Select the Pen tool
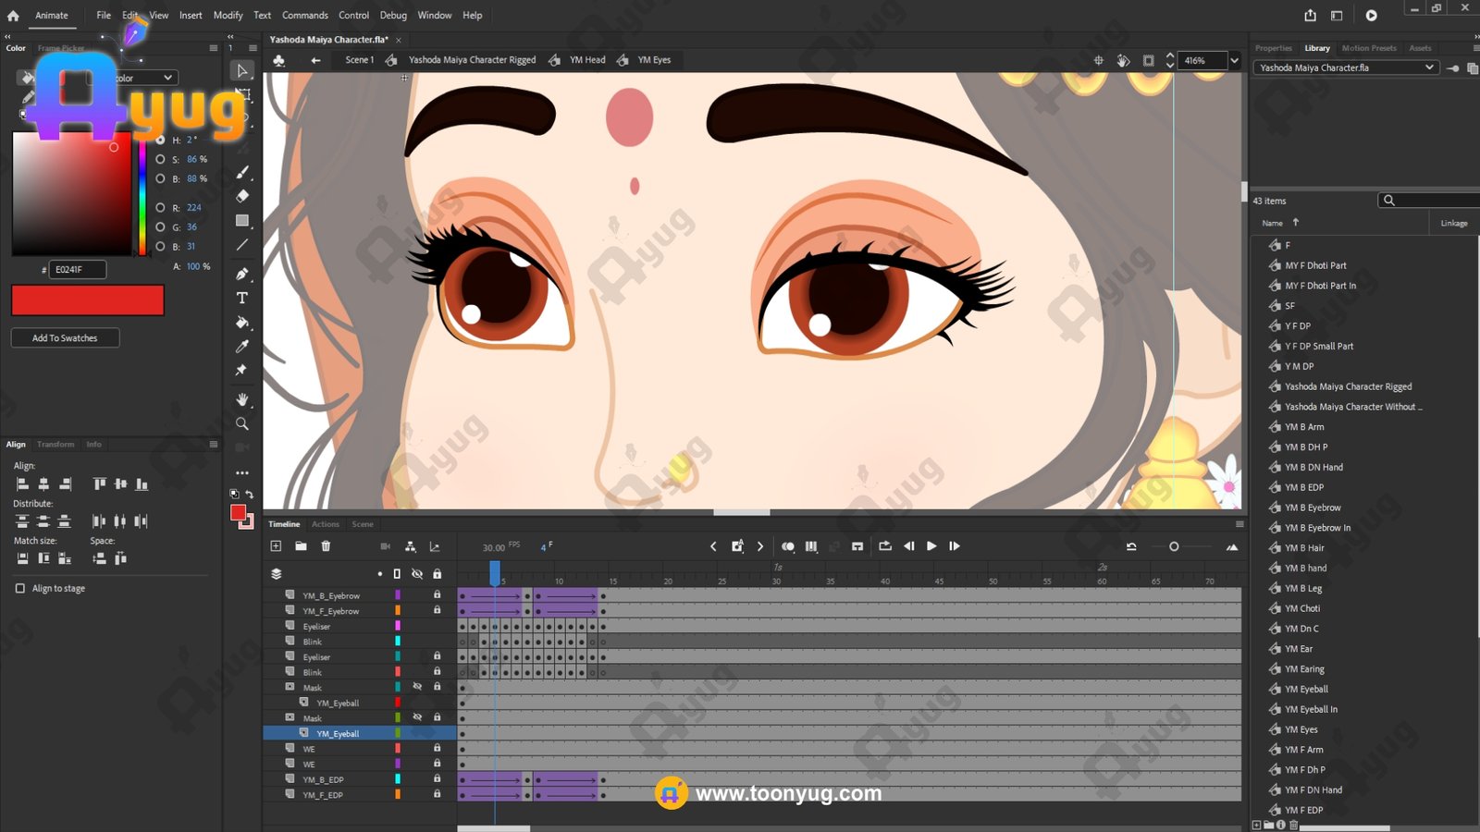Viewport: 1480px width, 832px height. (x=242, y=274)
